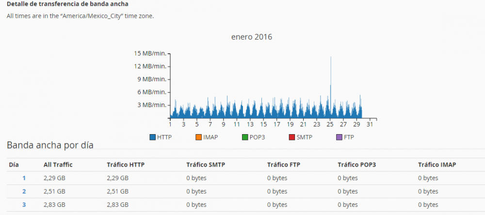
Task: Click the Tráfico SMTP column header
Action: pyautogui.click(x=206, y=165)
